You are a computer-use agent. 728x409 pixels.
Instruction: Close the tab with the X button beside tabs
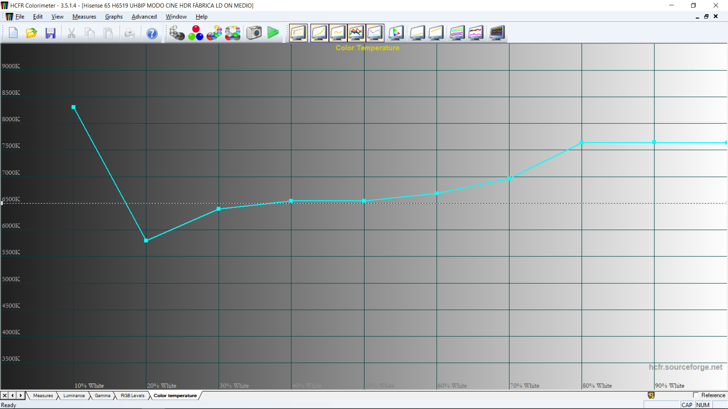point(5,395)
